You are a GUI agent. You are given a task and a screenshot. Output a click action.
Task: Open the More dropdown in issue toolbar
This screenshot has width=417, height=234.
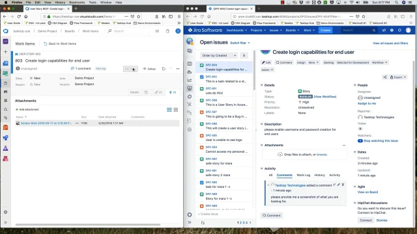click(x=313, y=62)
